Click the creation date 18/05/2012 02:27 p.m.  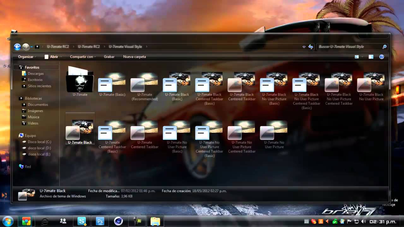[x=209, y=191]
